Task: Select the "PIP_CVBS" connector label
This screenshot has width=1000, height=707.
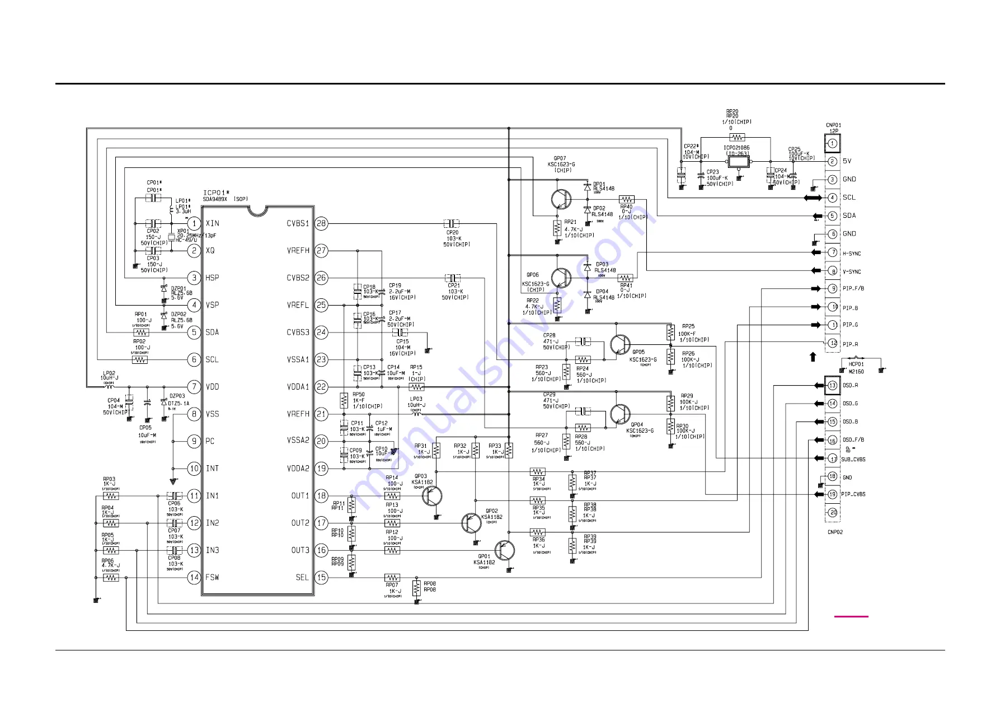Action: pos(853,494)
